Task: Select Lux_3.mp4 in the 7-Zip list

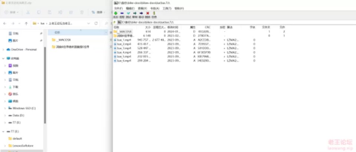Action: pyautogui.click(x=123, y=48)
